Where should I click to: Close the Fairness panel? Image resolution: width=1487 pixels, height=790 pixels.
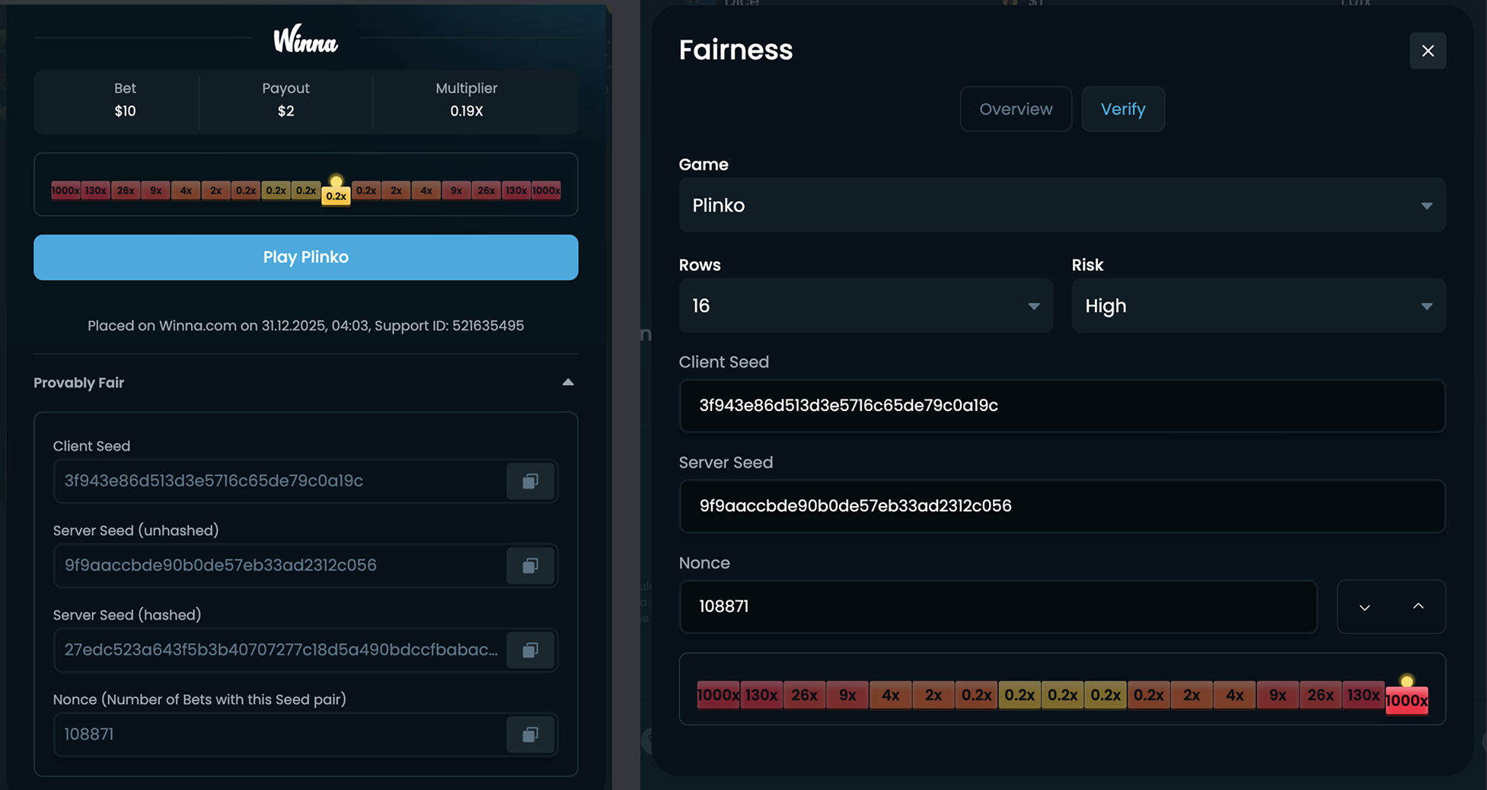click(x=1428, y=51)
